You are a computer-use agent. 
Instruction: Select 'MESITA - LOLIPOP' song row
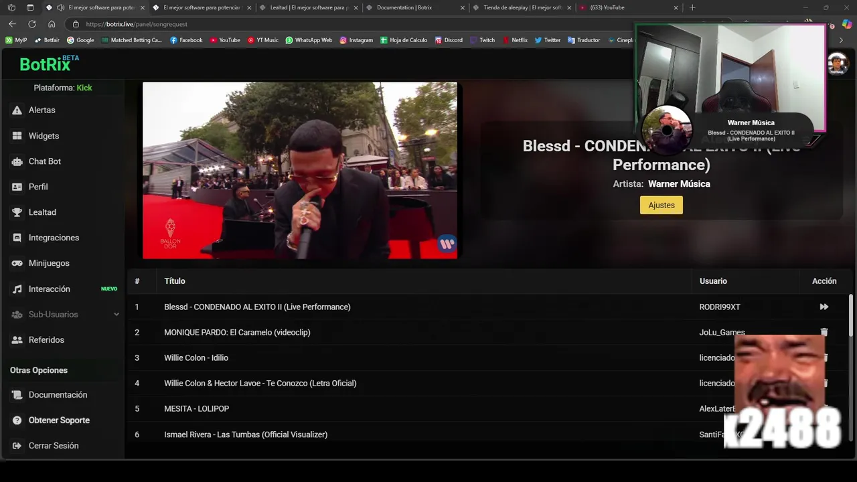pos(197,409)
